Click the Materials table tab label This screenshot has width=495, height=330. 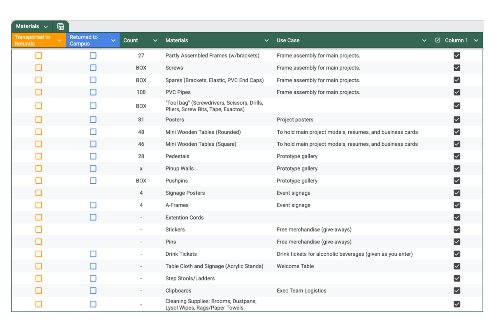pyautogui.click(x=27, y=26)
